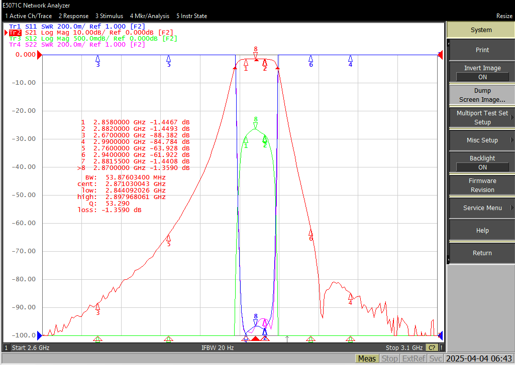Expand the Misc Setup submenu

482,140
